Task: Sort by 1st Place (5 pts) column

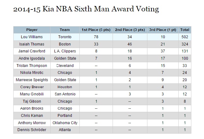Action: [x=96, y=30]
